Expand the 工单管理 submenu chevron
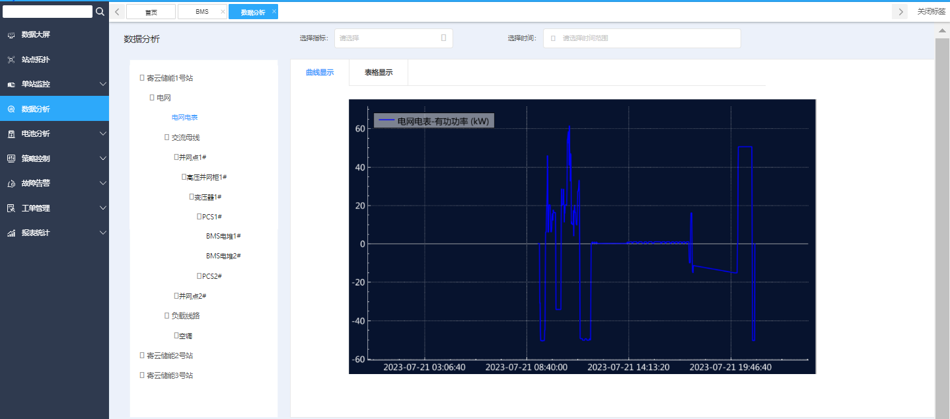Screen dimensions: 950x419 [102, 208]
